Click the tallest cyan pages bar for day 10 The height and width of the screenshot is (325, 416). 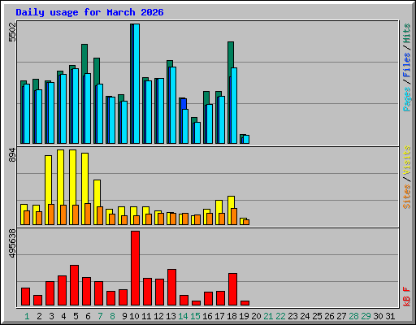[x=136, y=84]
